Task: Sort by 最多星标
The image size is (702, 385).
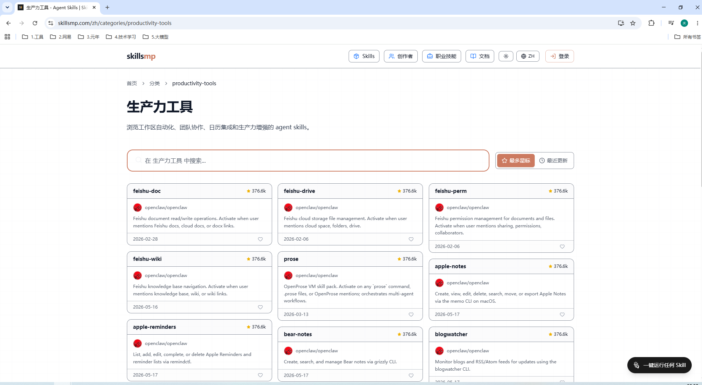Action: pyautogui.click(x=516, y=161)
